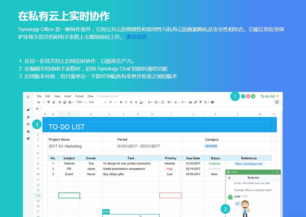
Task: Click the green Y user avatar
Action: [x=243, y=96]
